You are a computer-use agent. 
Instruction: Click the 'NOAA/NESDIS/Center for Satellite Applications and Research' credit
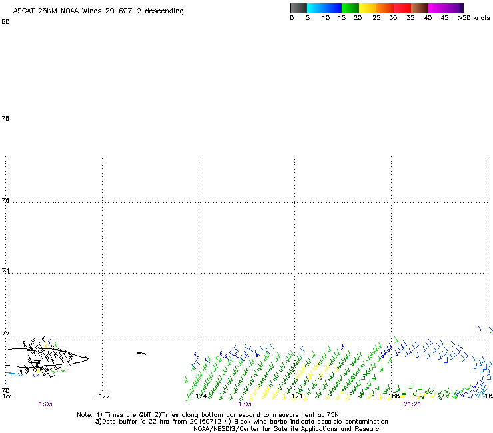288,429
